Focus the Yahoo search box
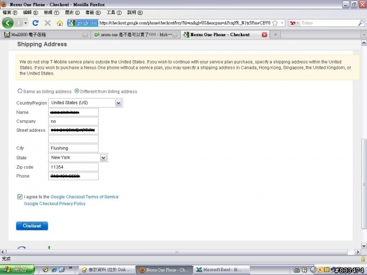Screen dimensions: 367x275 click(x=329, y=23)
